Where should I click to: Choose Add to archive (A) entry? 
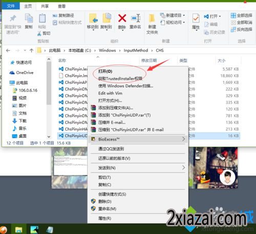coord(116,108)
